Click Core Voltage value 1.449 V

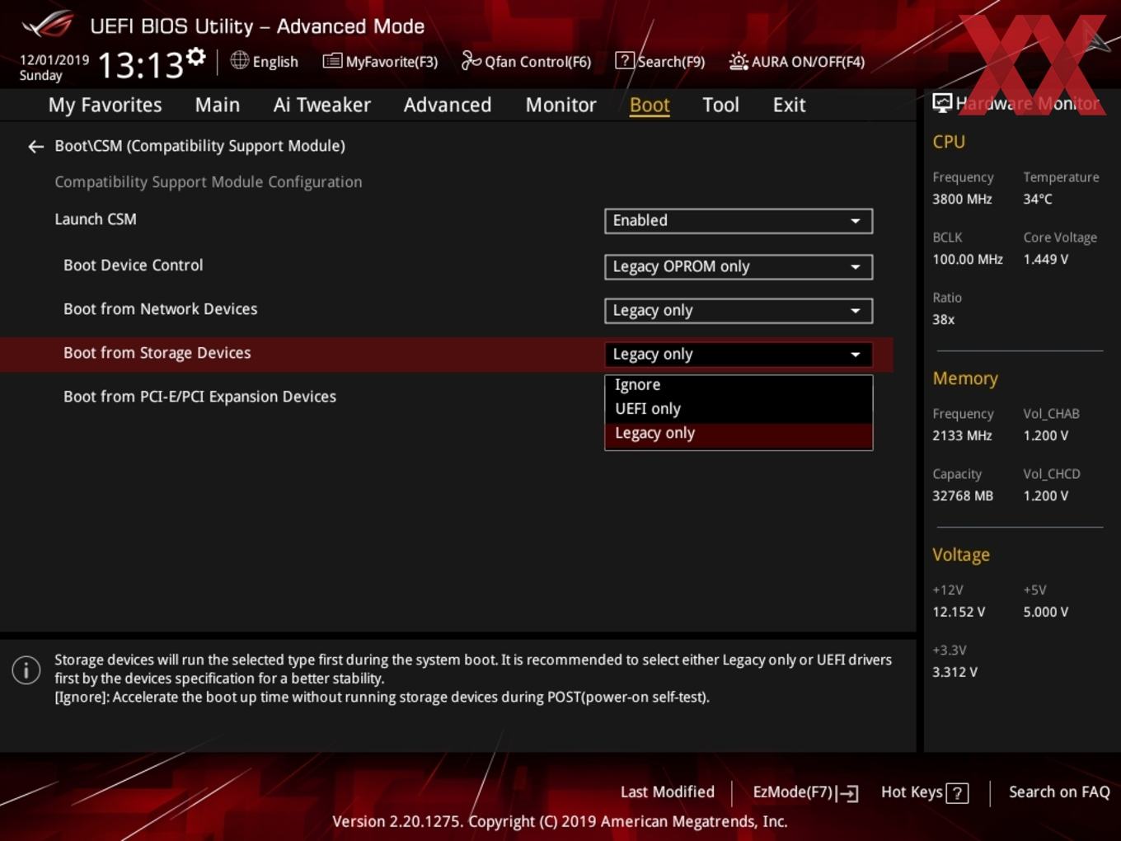[1046, 260]
